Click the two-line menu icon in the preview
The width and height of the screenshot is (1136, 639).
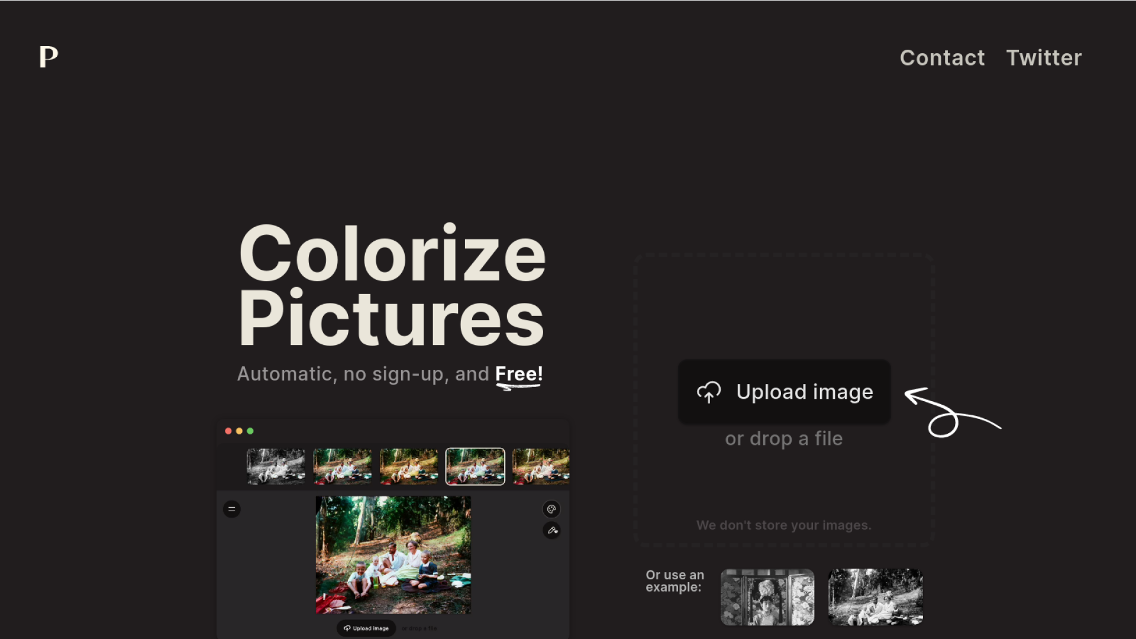[232, 509]
